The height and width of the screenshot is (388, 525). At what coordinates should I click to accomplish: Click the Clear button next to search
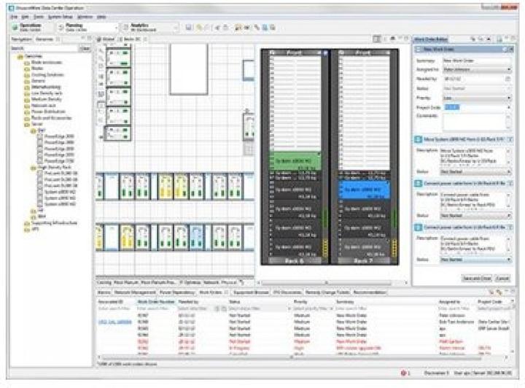85,49
